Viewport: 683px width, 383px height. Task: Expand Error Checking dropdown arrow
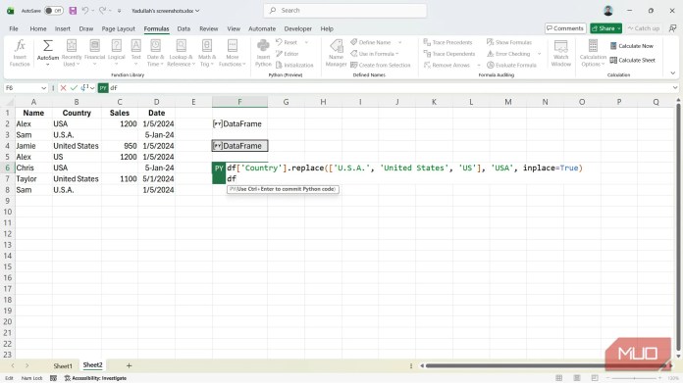(540, 54)
